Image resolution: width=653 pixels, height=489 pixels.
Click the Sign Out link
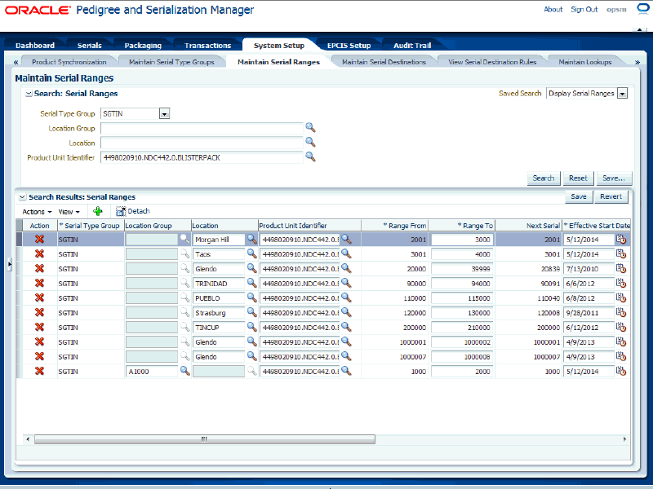[x=584, y=9]
